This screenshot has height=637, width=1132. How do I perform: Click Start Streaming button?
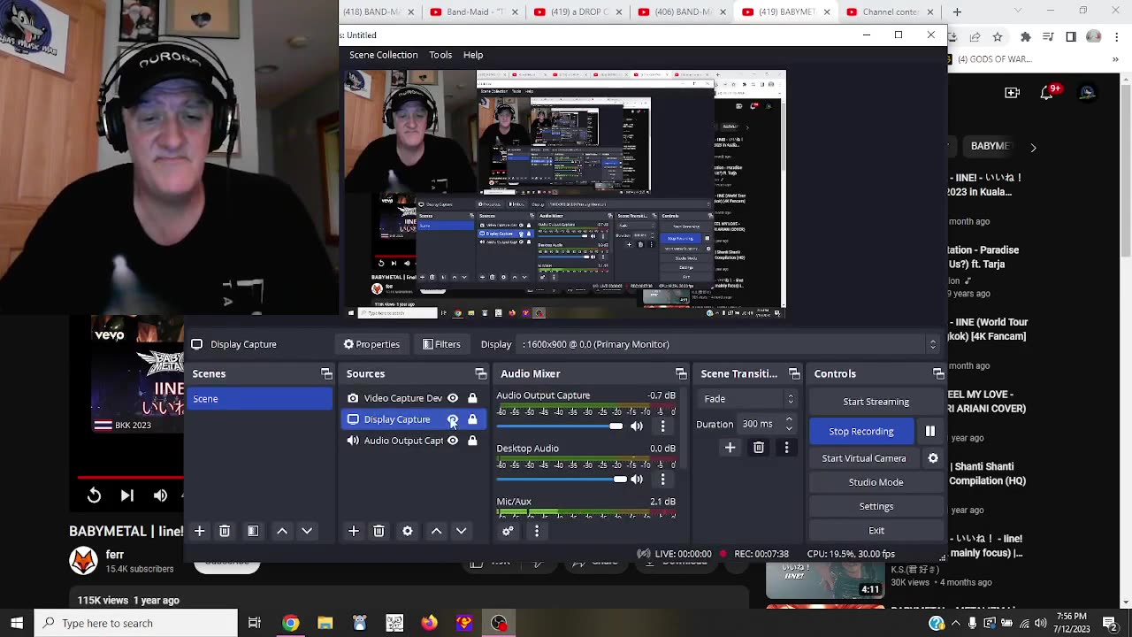[x=876, y=402]
